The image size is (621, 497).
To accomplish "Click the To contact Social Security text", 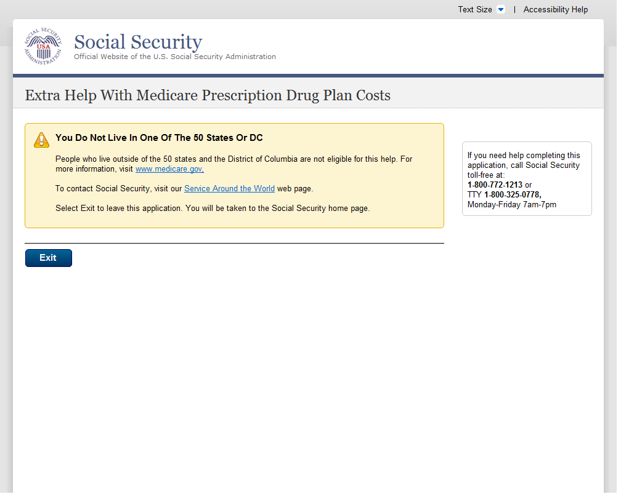I will click(118, 189).
